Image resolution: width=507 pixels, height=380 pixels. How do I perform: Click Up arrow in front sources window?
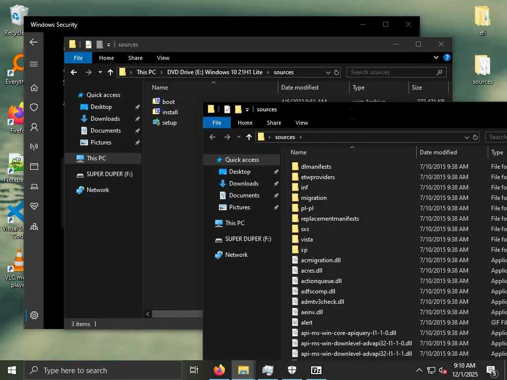pos(249,137)
